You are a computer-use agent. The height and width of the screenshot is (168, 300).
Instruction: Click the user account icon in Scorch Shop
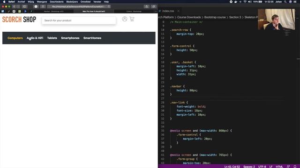[x=125, y=19]
